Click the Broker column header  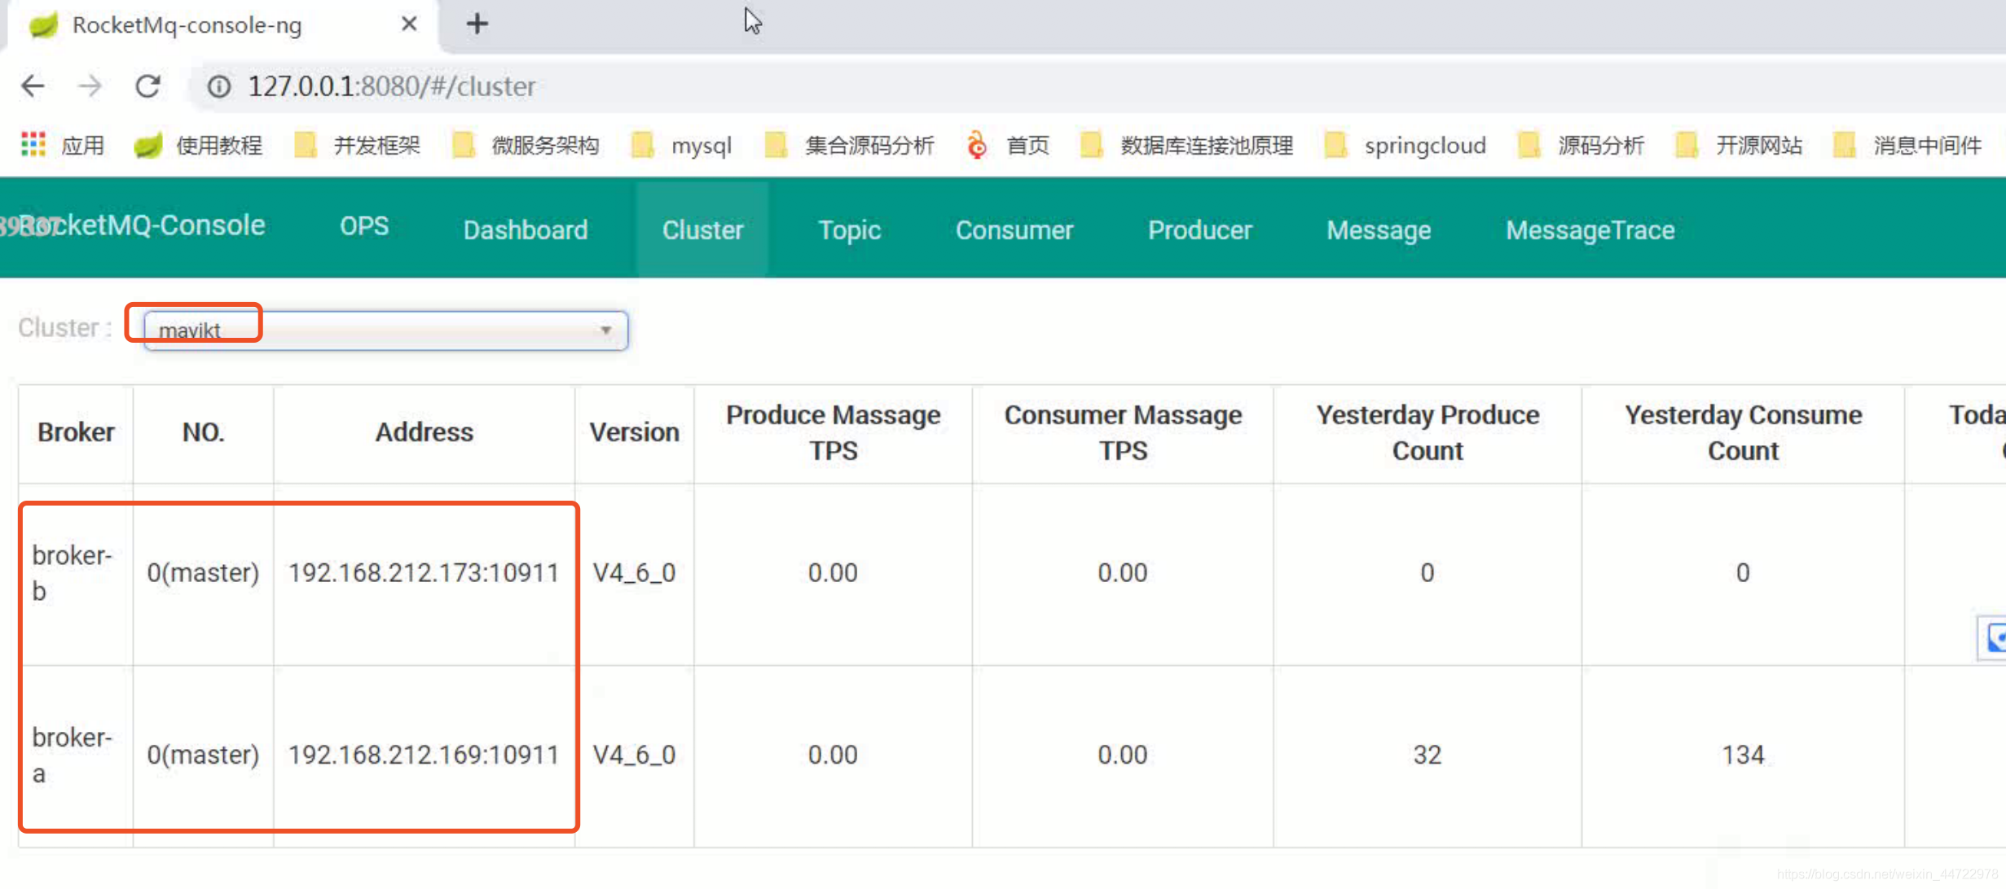click(76, 432)
